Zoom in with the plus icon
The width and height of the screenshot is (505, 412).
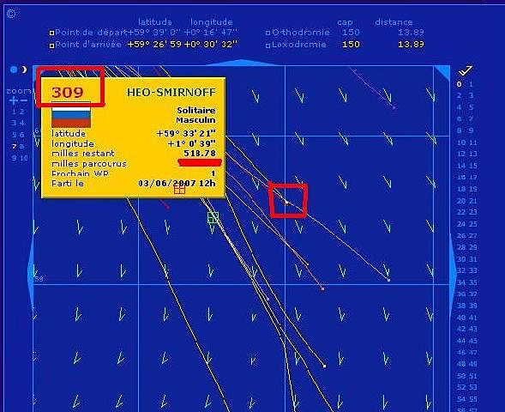pos(14,100)
